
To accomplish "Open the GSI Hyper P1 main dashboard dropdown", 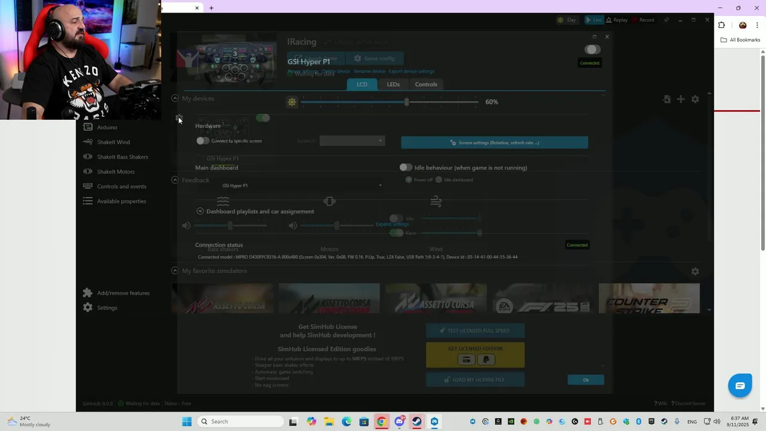I will [x=301, y=186].
